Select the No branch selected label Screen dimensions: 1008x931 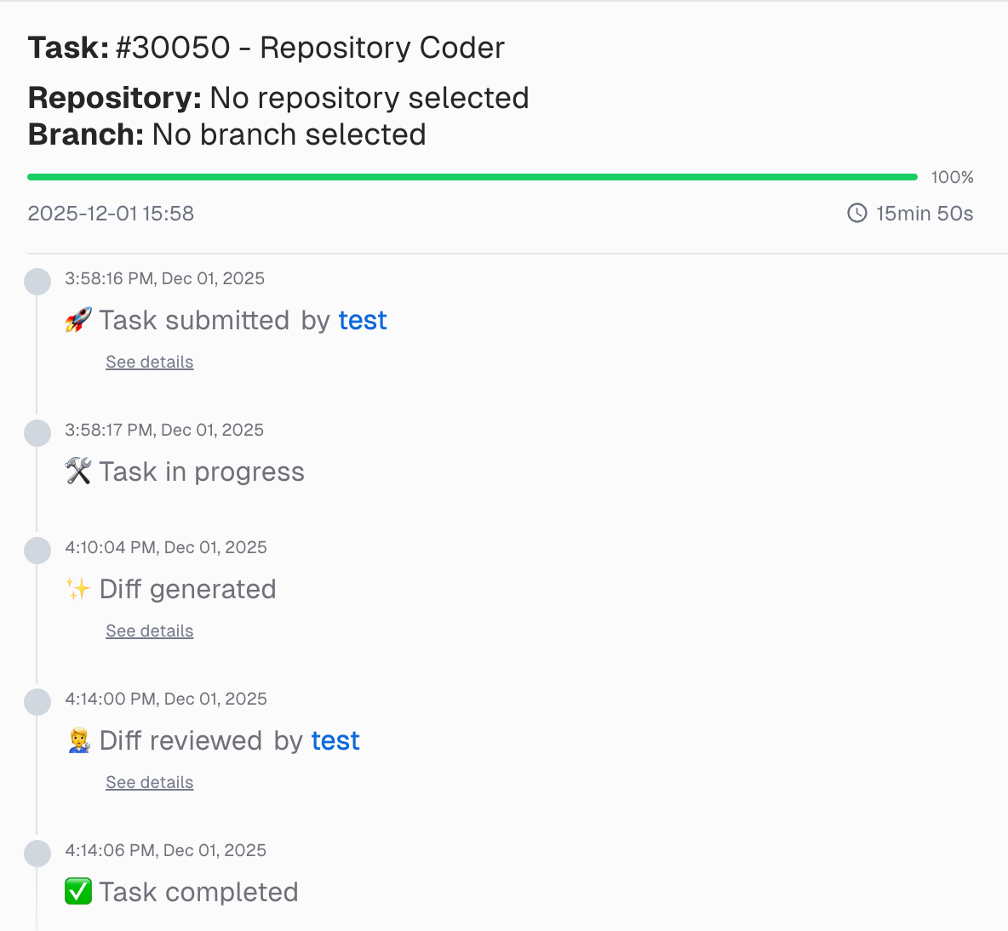click(x=288, y=134)
